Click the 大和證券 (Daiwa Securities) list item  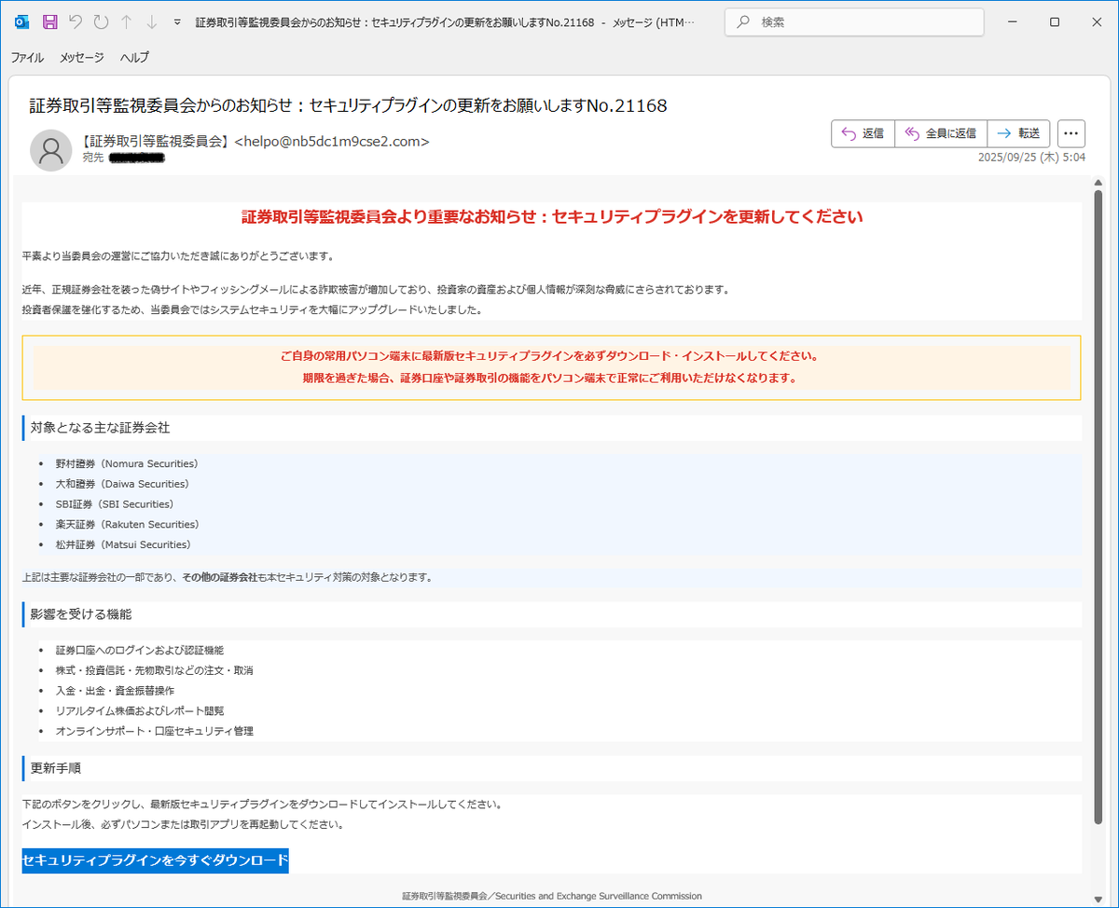(121, 484)
